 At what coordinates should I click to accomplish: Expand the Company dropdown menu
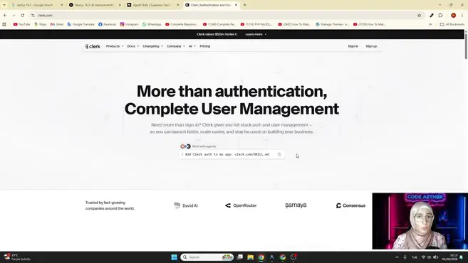pos(176,46)
